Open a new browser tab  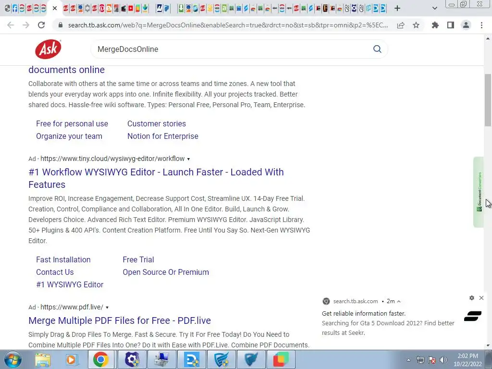click(397, 8)
